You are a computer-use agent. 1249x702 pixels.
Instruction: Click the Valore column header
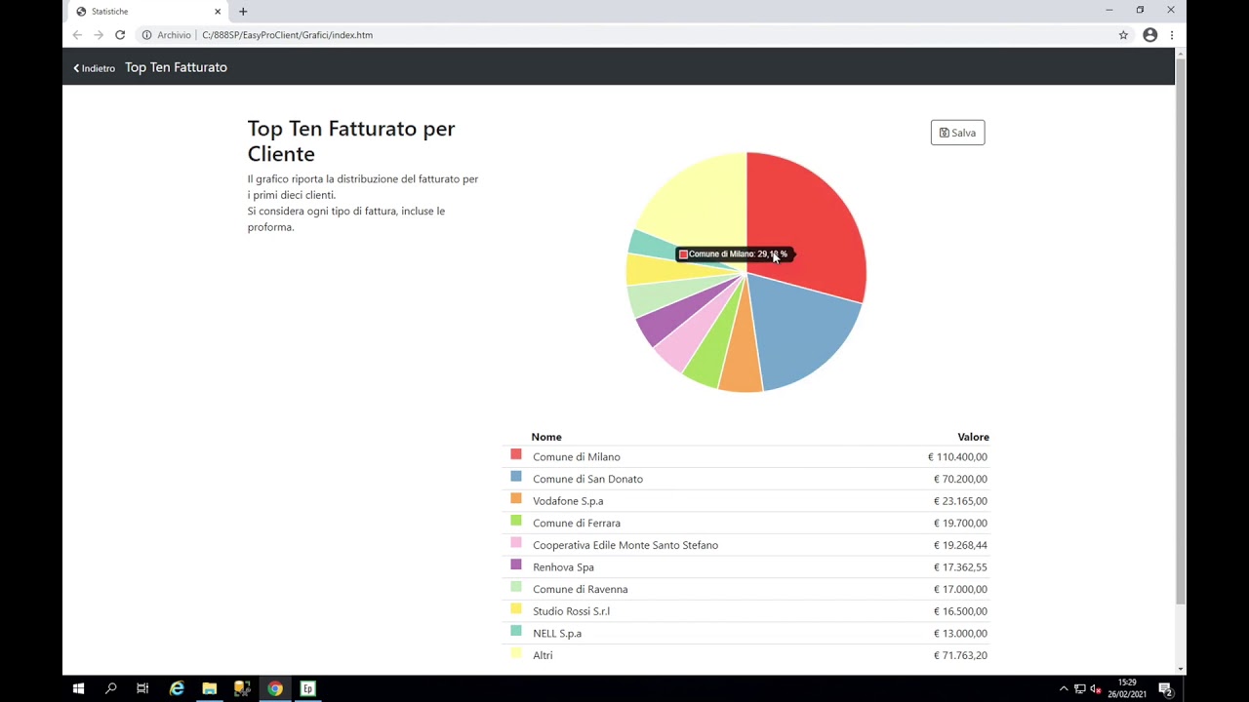973,437
